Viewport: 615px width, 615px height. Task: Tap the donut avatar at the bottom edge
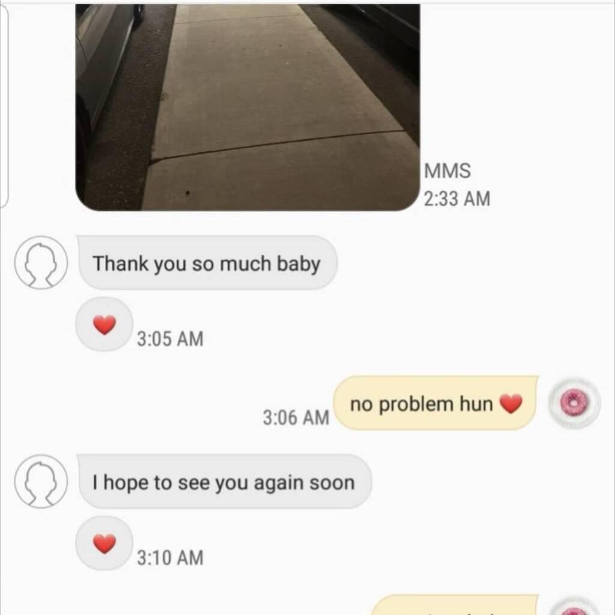point(574,606)
